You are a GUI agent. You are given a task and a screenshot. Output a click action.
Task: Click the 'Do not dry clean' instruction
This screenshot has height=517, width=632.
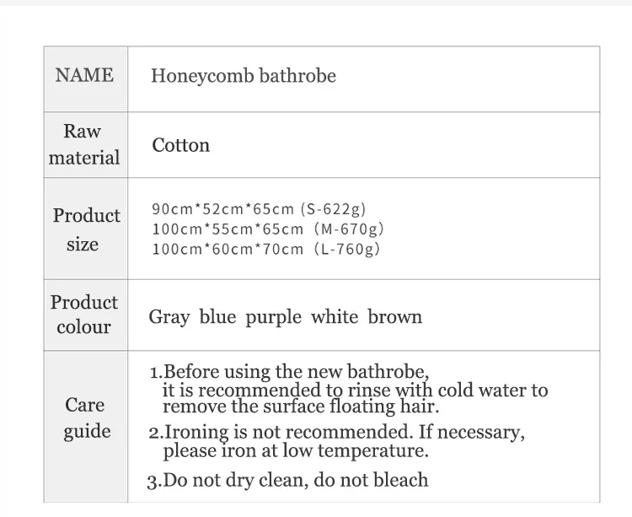[x=287, y=481]
